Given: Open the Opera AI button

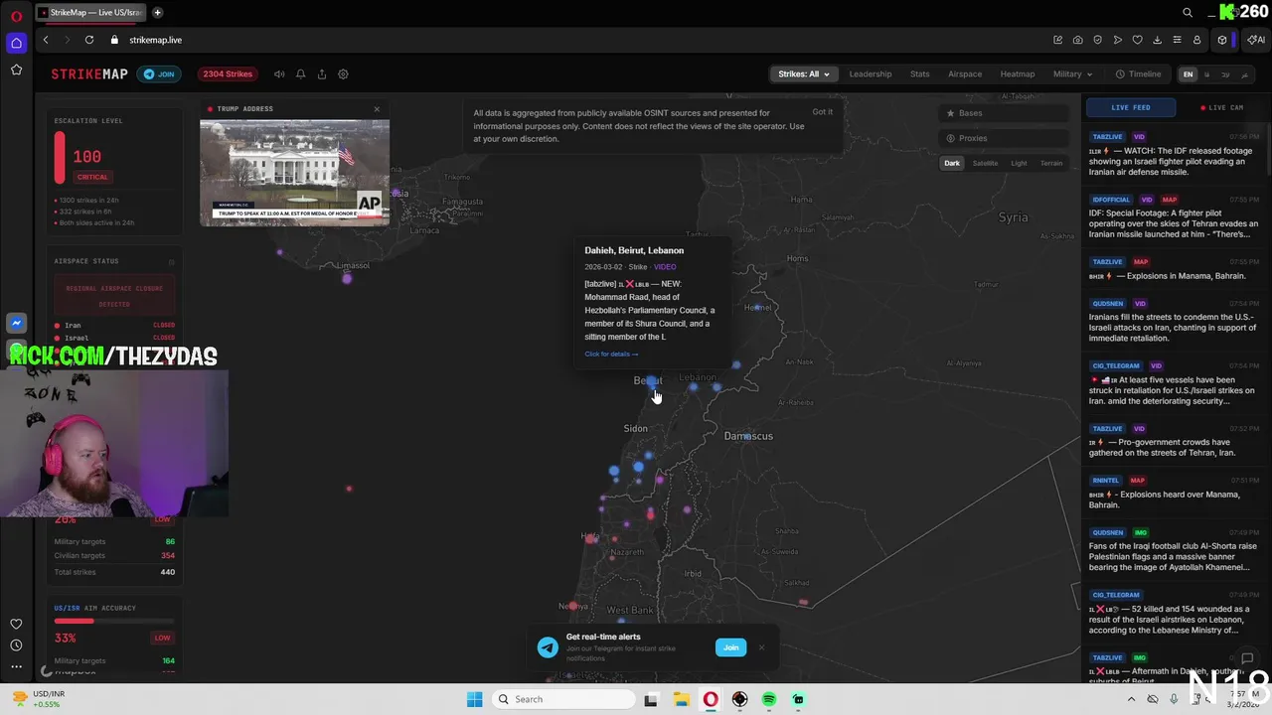Looking at the screenshot, I should [1256, 40].
